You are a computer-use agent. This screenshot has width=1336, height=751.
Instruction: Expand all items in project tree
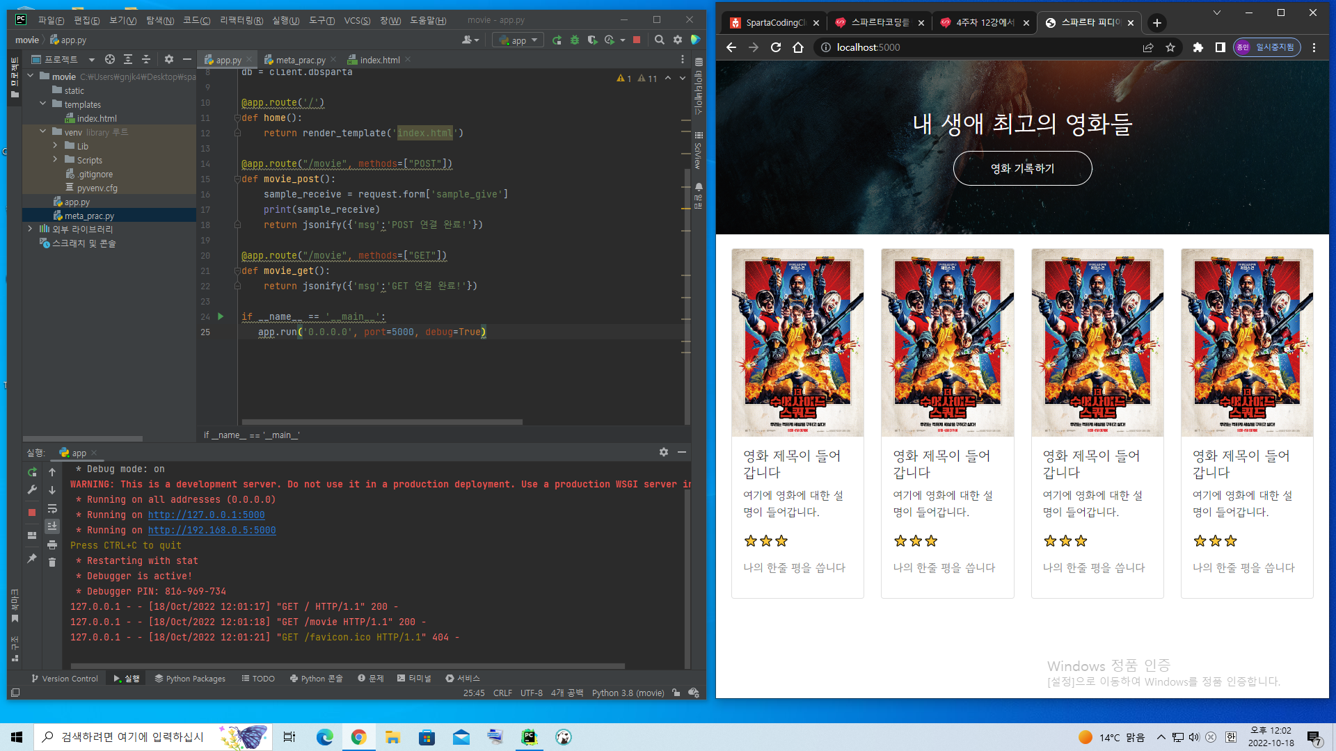tap(128, 60)
